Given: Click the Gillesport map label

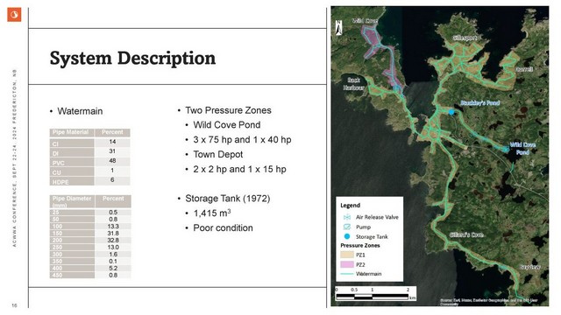Looking at the screenshot, I should [x=465, y=38].
